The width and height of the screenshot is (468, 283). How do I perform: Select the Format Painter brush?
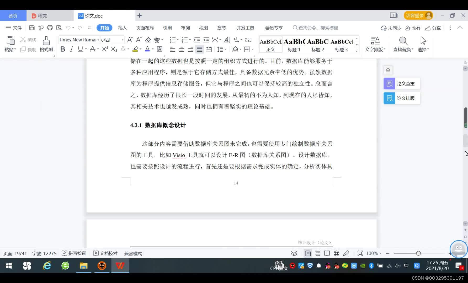click(x=46, y=41)
